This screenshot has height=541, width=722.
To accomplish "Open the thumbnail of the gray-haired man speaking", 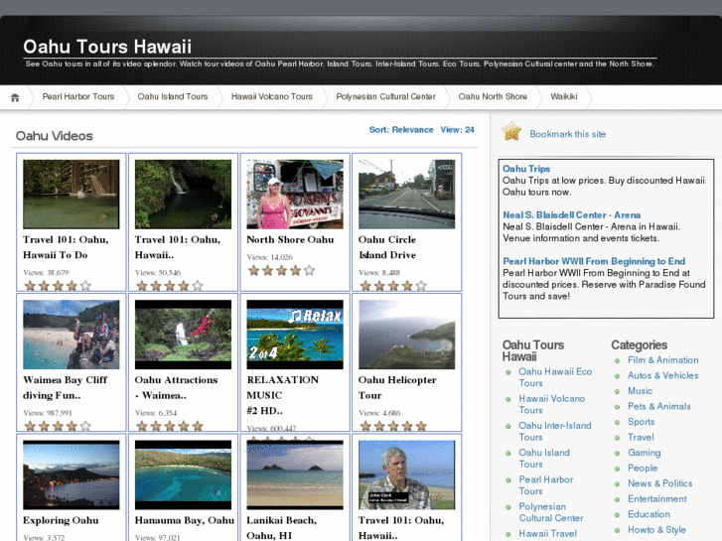I will coord(406,474).
